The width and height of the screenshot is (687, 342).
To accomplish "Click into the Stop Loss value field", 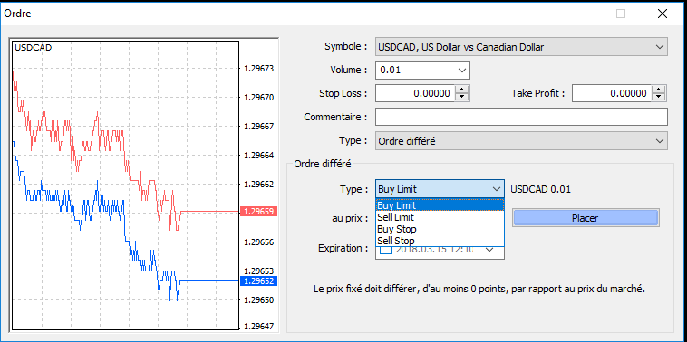I will point(415,93).
